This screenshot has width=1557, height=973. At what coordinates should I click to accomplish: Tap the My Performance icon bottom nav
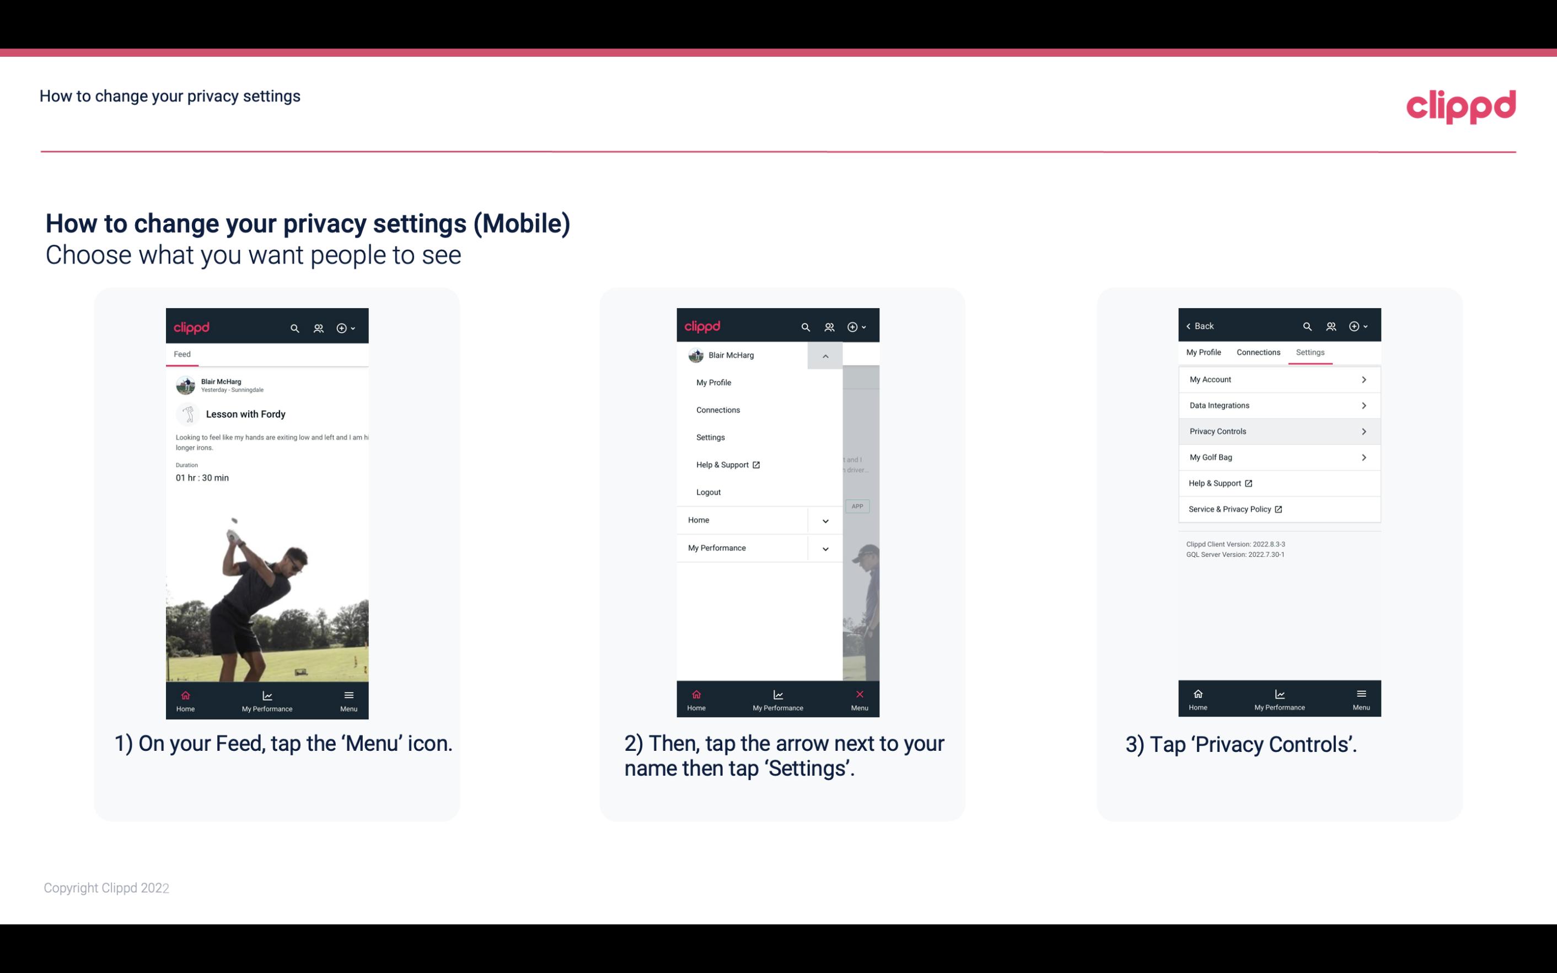pos(267,698)
